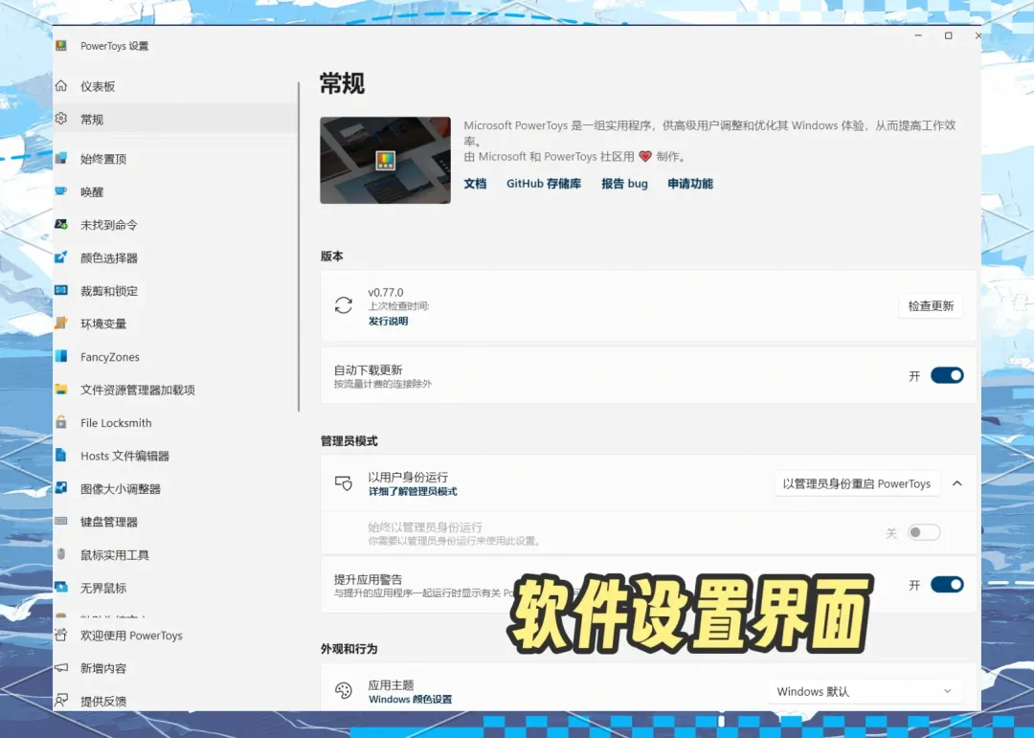Go to 无界鼠标 settings page

pos(175,588)
